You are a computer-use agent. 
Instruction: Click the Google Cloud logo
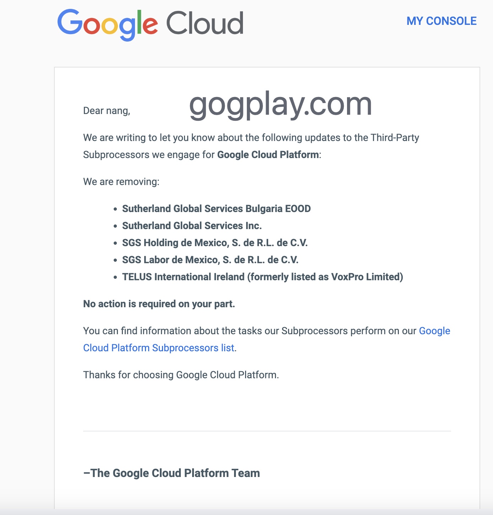(x=150, y=24)
